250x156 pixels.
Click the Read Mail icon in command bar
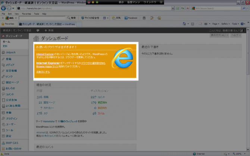[x=200, y=24]
